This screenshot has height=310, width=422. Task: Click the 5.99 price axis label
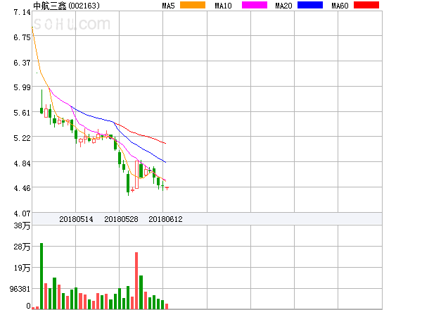[22, 87]
